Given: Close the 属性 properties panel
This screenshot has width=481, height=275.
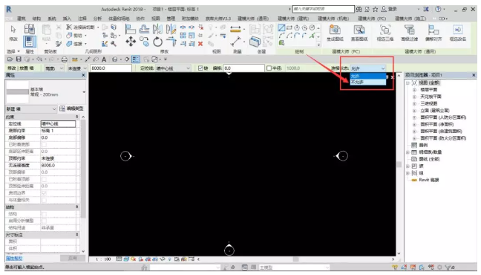Looking at the screenshot, I should coord(83,75).
